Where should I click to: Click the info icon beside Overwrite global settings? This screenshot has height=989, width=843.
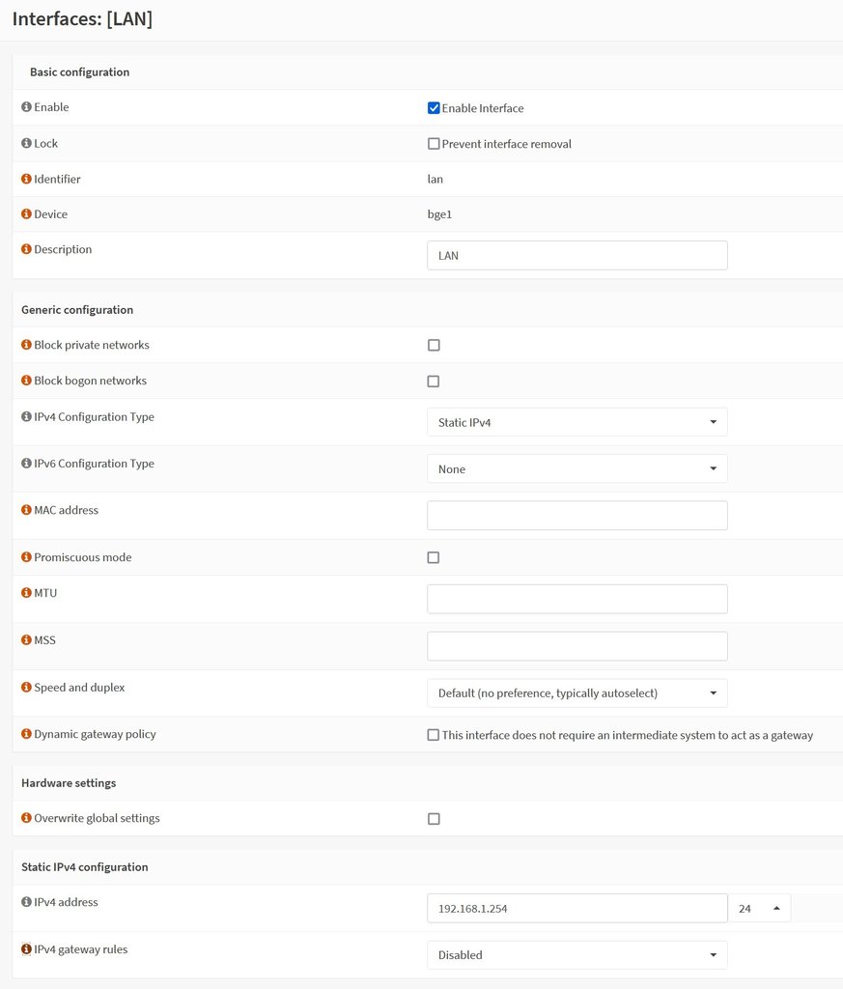point(26,817)
